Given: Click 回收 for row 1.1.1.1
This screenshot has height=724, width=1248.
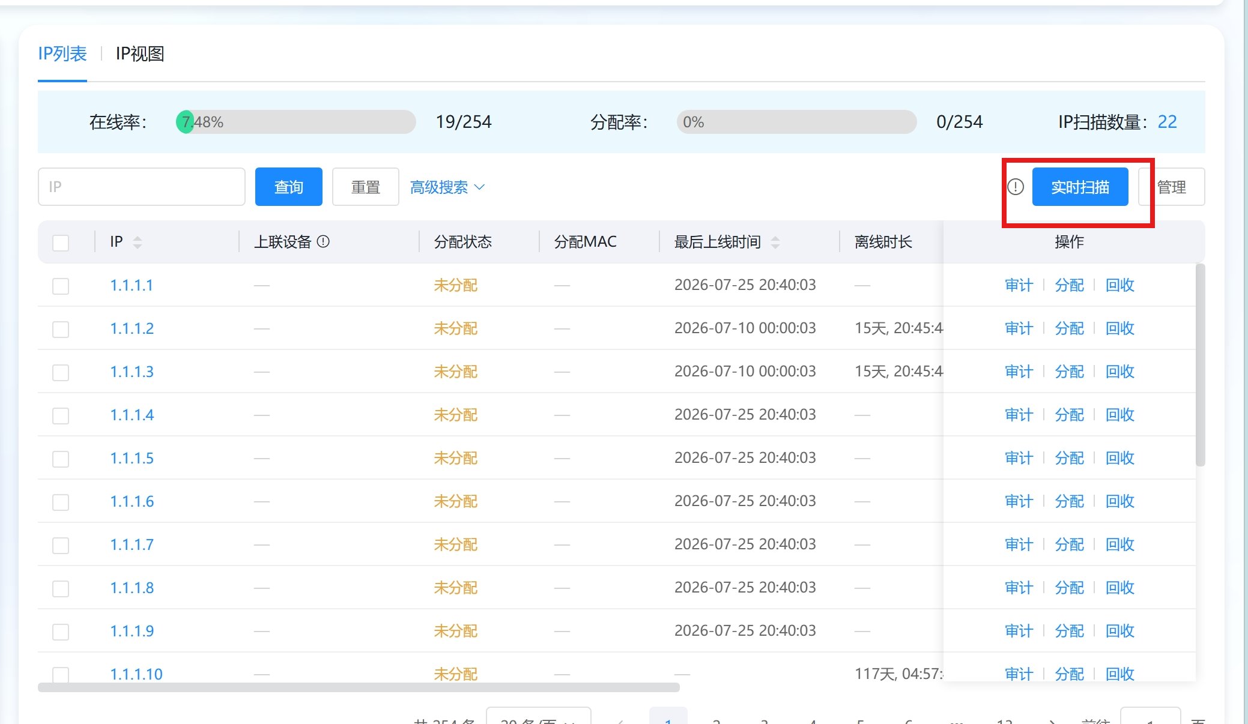Looking at the screenshot, I should [1120, 285].
